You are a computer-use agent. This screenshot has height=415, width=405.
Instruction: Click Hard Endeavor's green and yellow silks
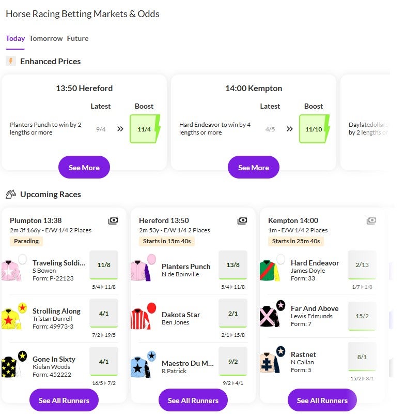[x=272, y=268]
